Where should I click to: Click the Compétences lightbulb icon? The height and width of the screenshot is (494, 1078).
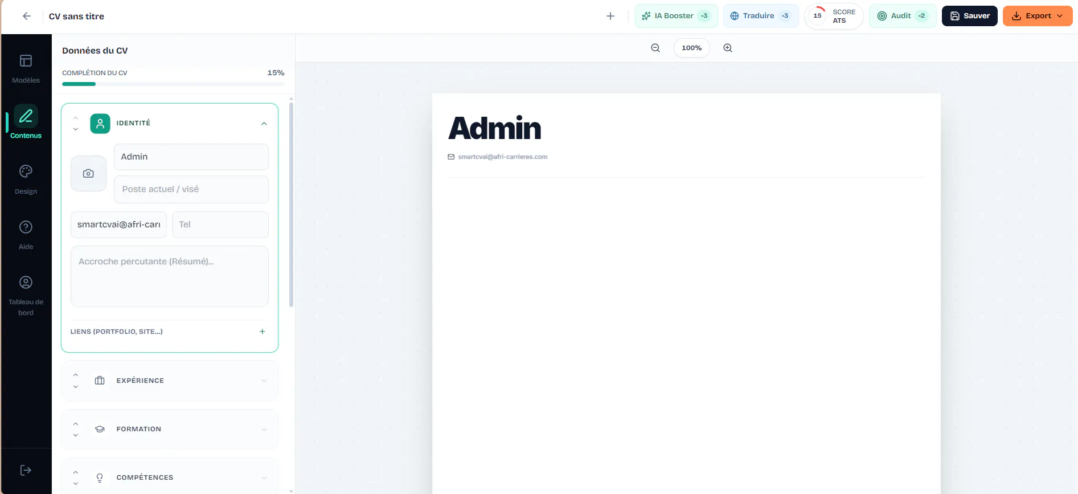[100, 477]
